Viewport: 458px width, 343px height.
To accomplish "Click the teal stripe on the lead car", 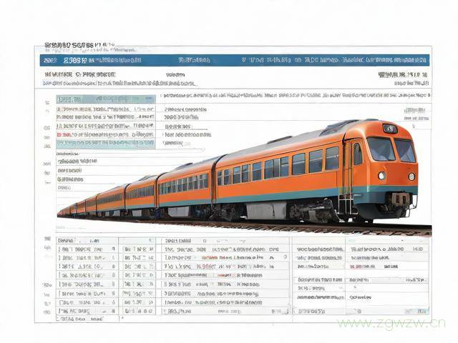I will 286,196.
